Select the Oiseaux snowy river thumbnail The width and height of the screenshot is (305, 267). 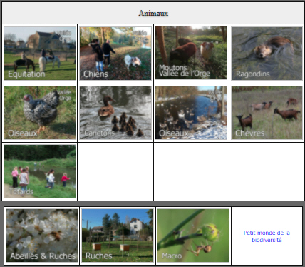[x=191, y=113]
